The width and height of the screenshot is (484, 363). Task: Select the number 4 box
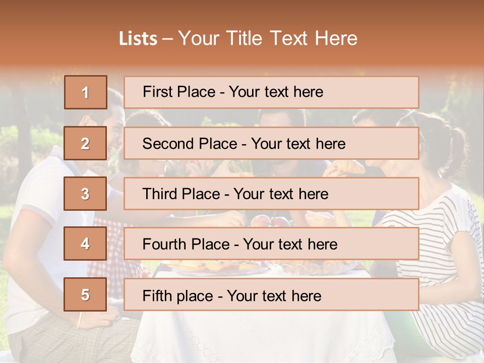click(x=85, y=244)
